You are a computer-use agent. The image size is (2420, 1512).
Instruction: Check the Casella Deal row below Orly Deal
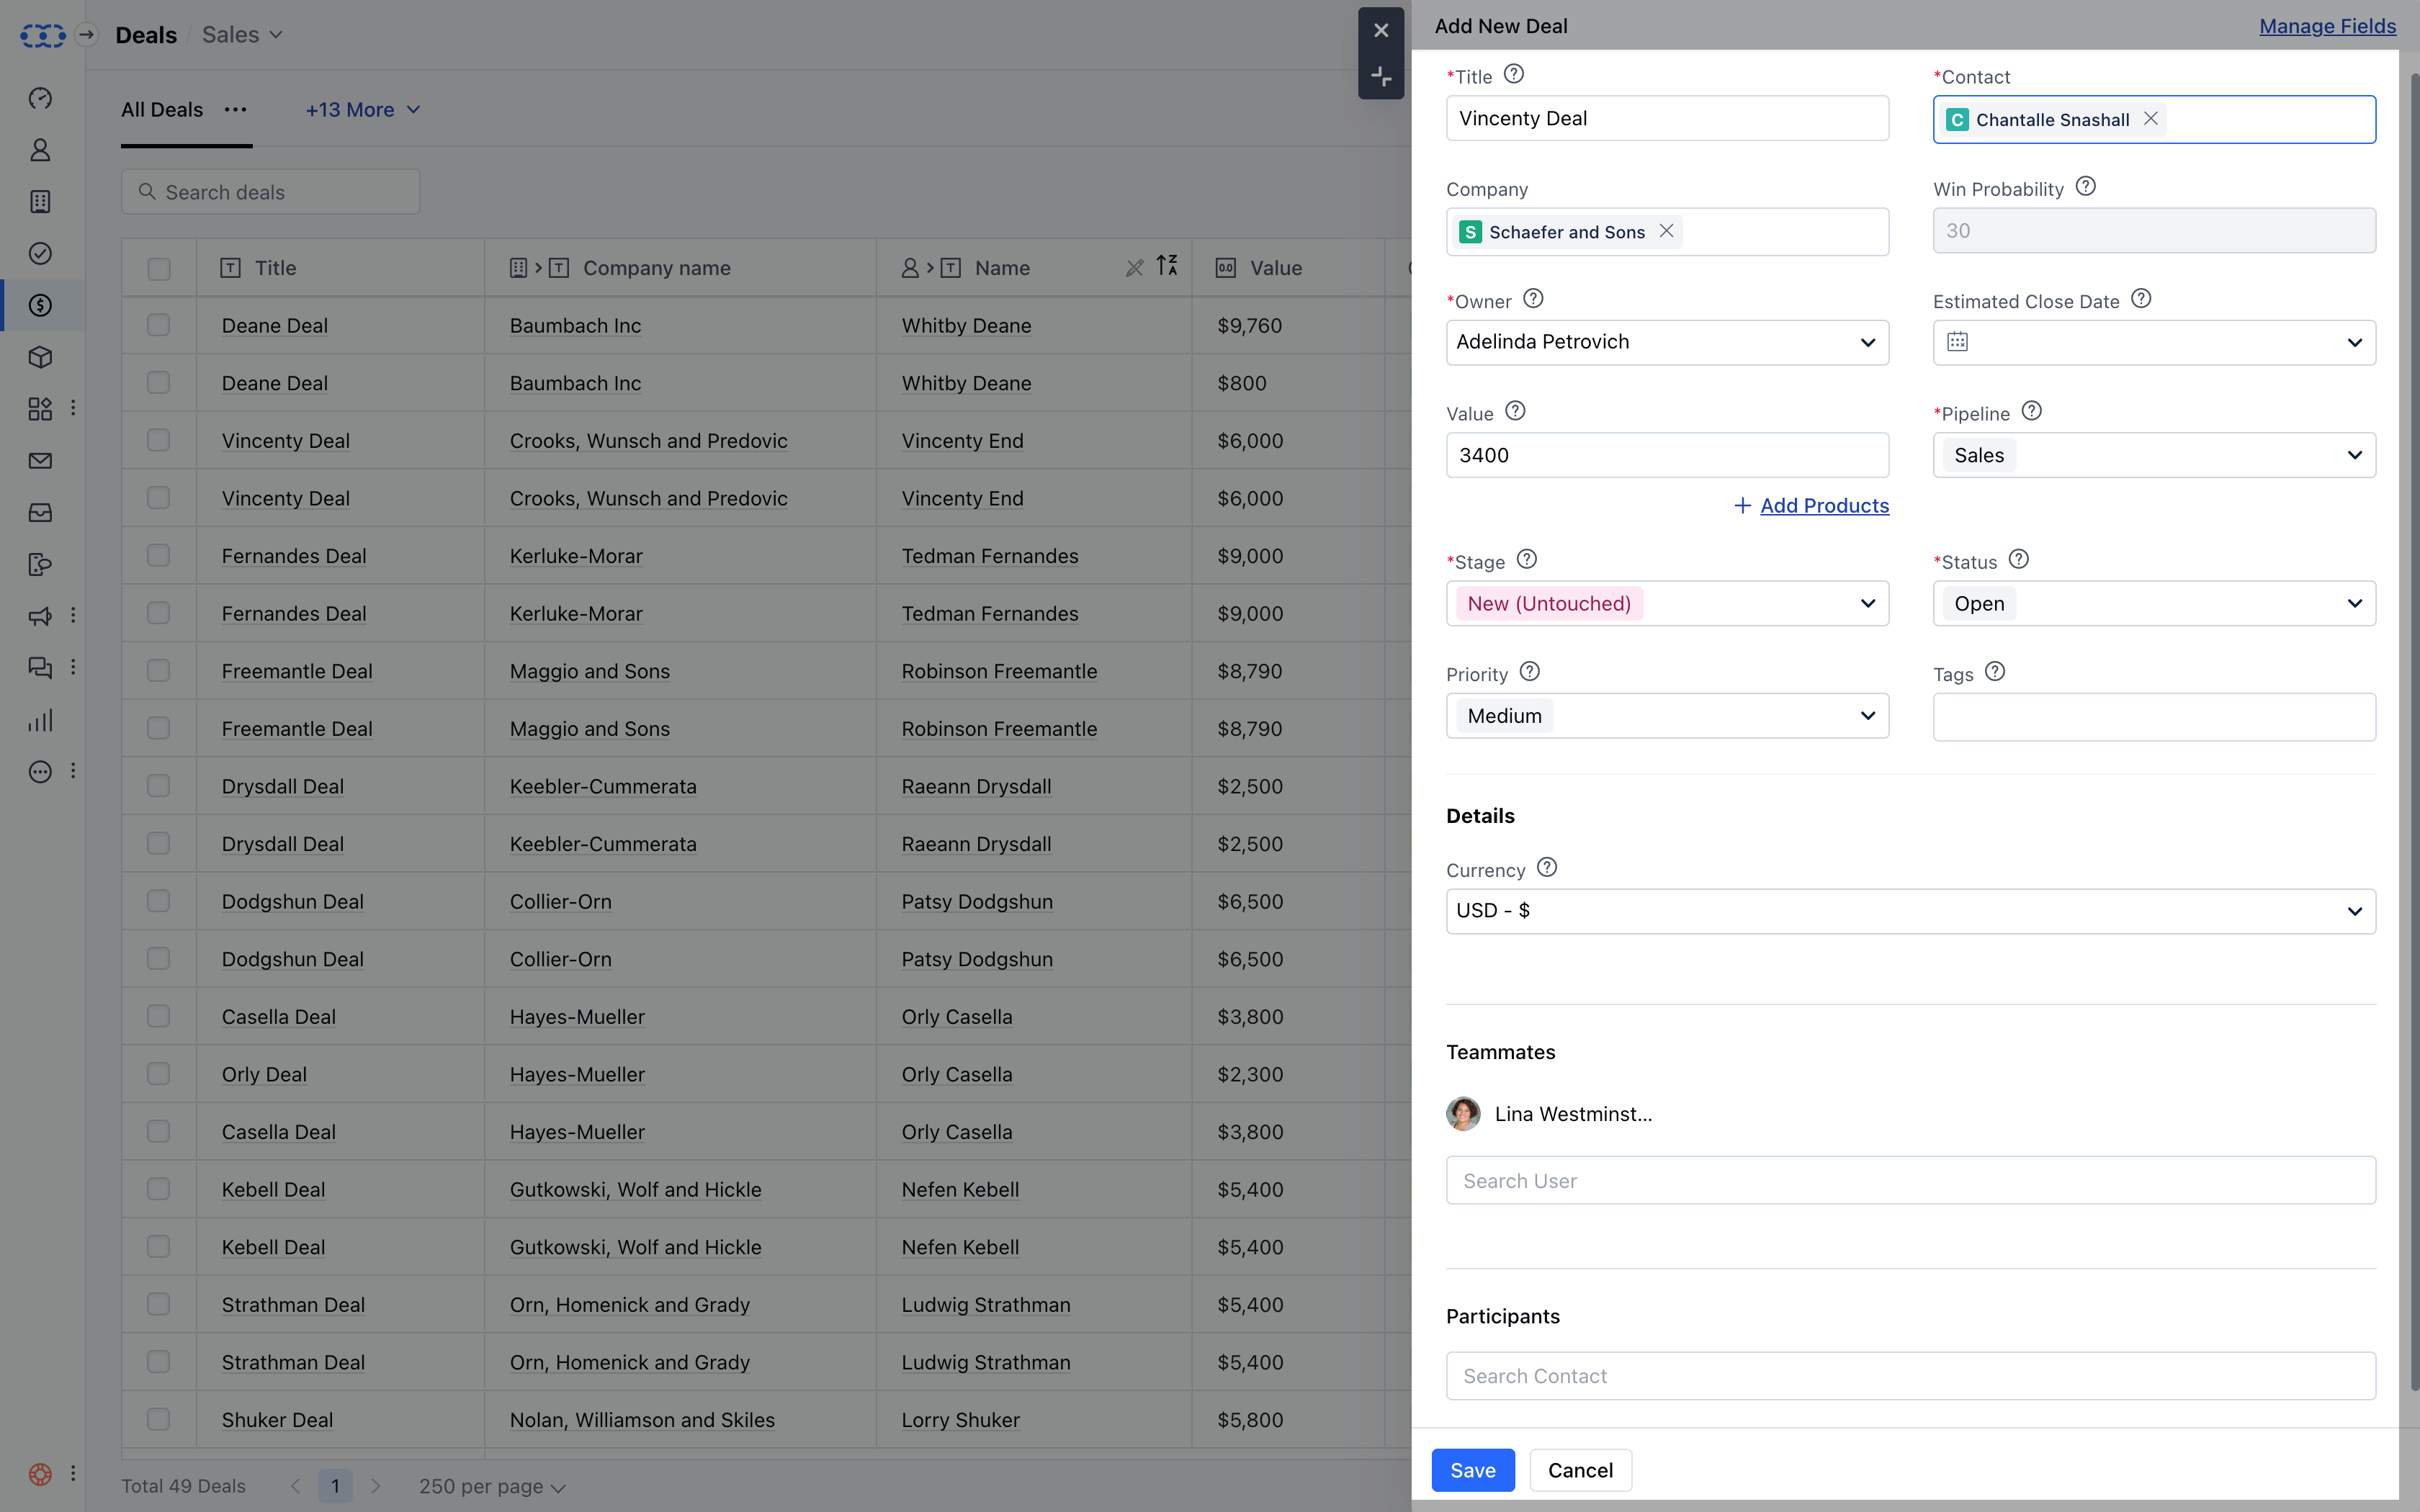159,1131
